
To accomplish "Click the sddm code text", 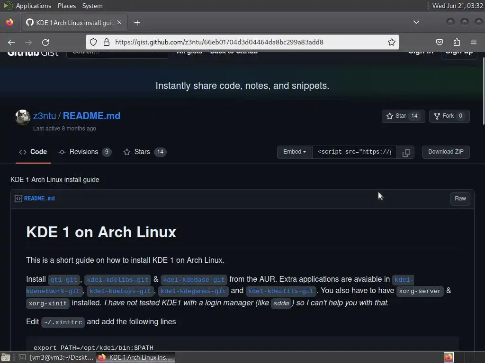I will [x=281, y=303].
